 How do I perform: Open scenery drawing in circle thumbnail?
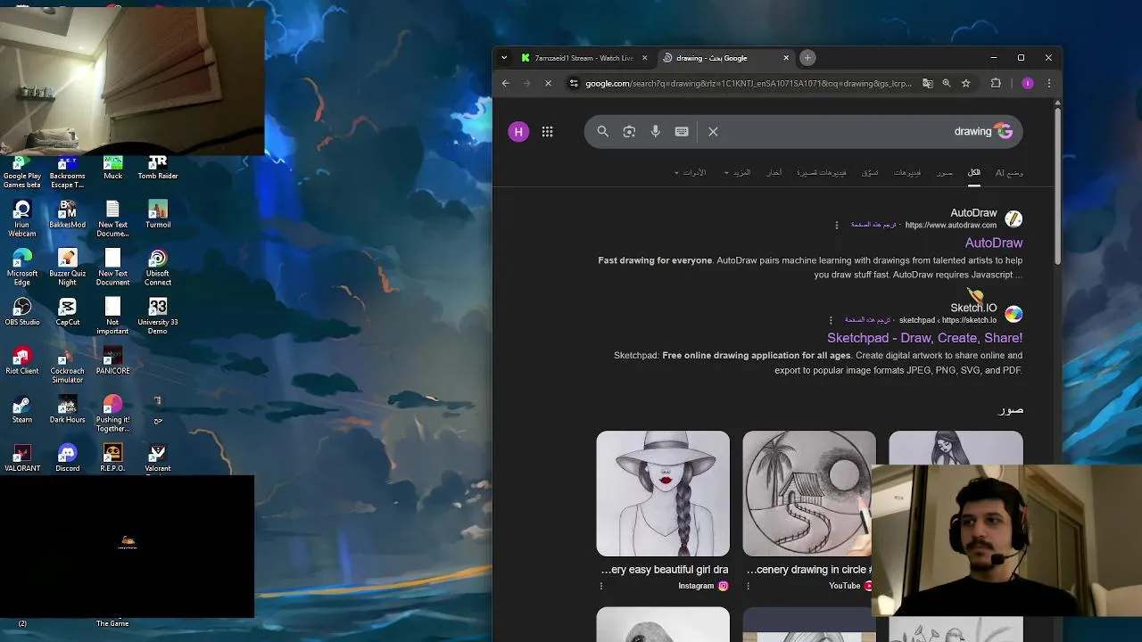pos(809,493)
